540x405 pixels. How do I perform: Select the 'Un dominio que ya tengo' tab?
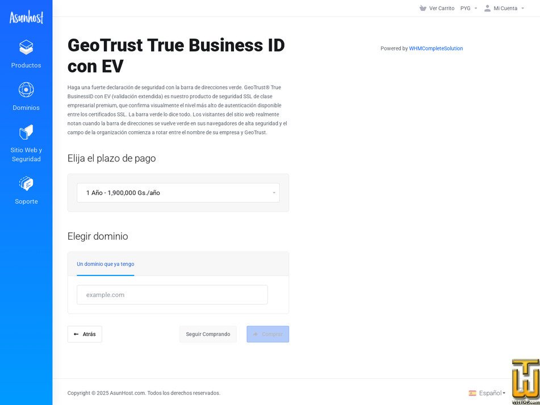coord(105,264)
